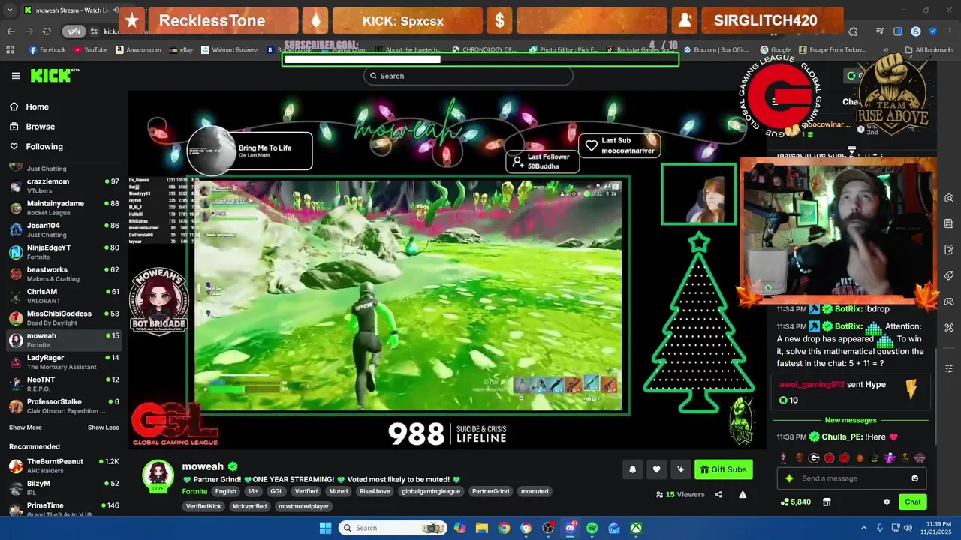
Task: Open site information next to kick.com address
Action: [x=94, y=31]
